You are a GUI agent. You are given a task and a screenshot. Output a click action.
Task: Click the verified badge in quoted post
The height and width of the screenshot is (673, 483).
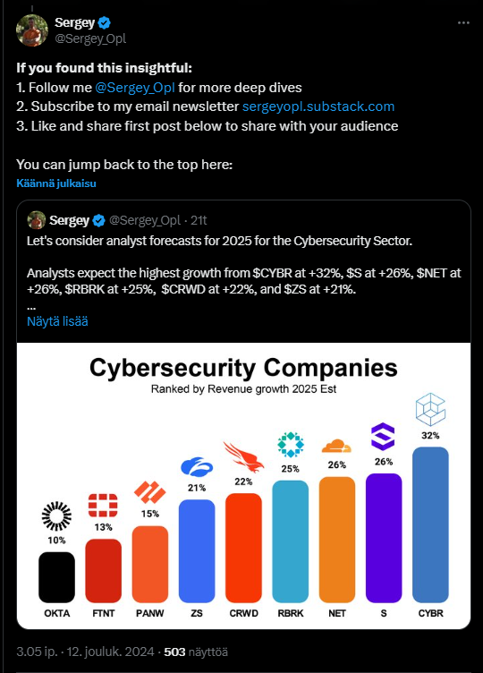click(x=98, y=221)
